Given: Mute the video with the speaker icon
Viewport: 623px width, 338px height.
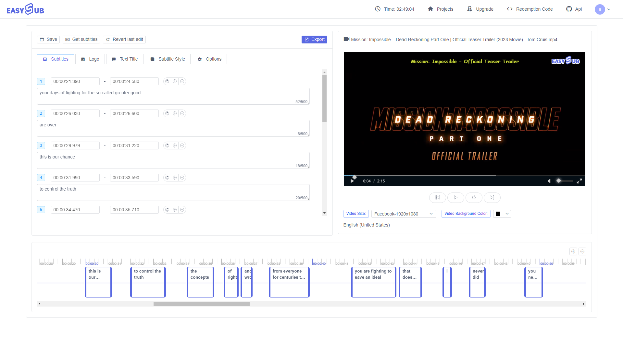Looking at the screenshot, I should [549, 181].
